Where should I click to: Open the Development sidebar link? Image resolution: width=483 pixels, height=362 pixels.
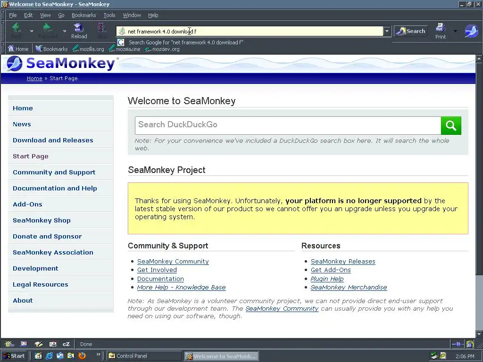click(x=35, y=268)
